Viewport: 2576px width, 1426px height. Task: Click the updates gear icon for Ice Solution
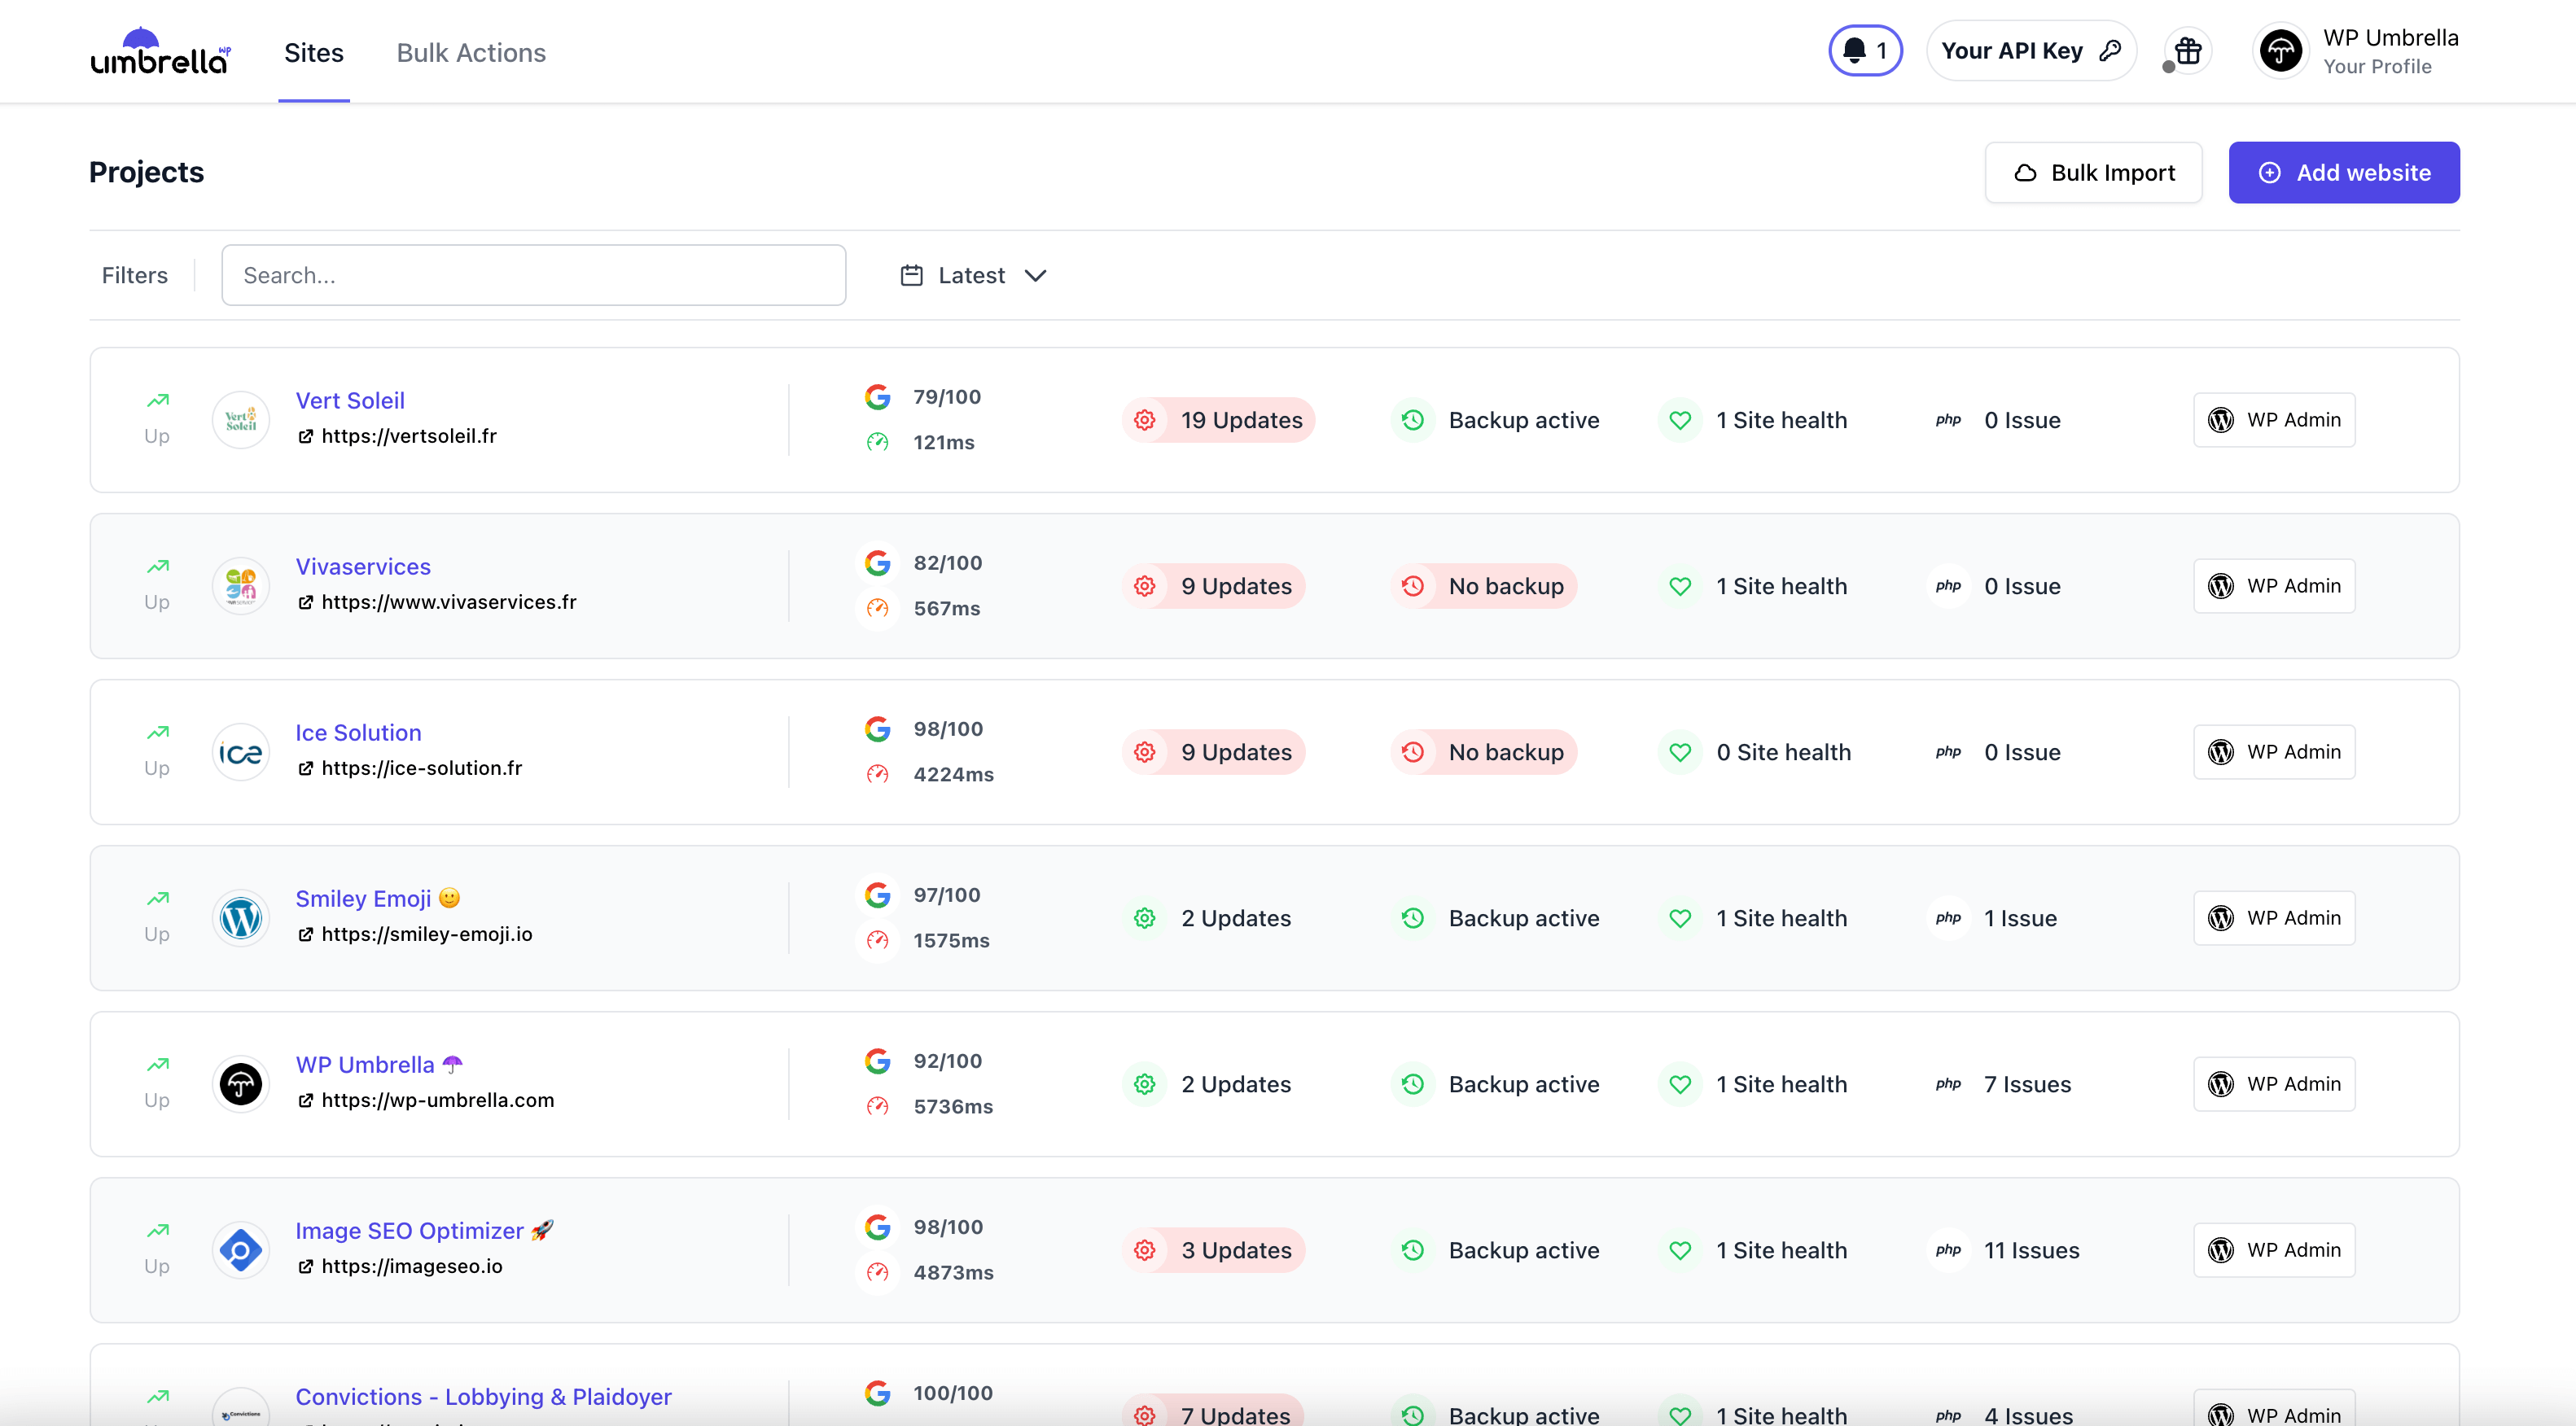[x=1144, y=751]
